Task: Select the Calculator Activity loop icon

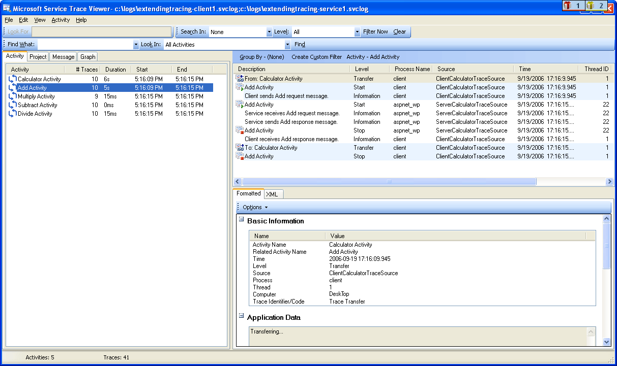Action: point(12,79)
